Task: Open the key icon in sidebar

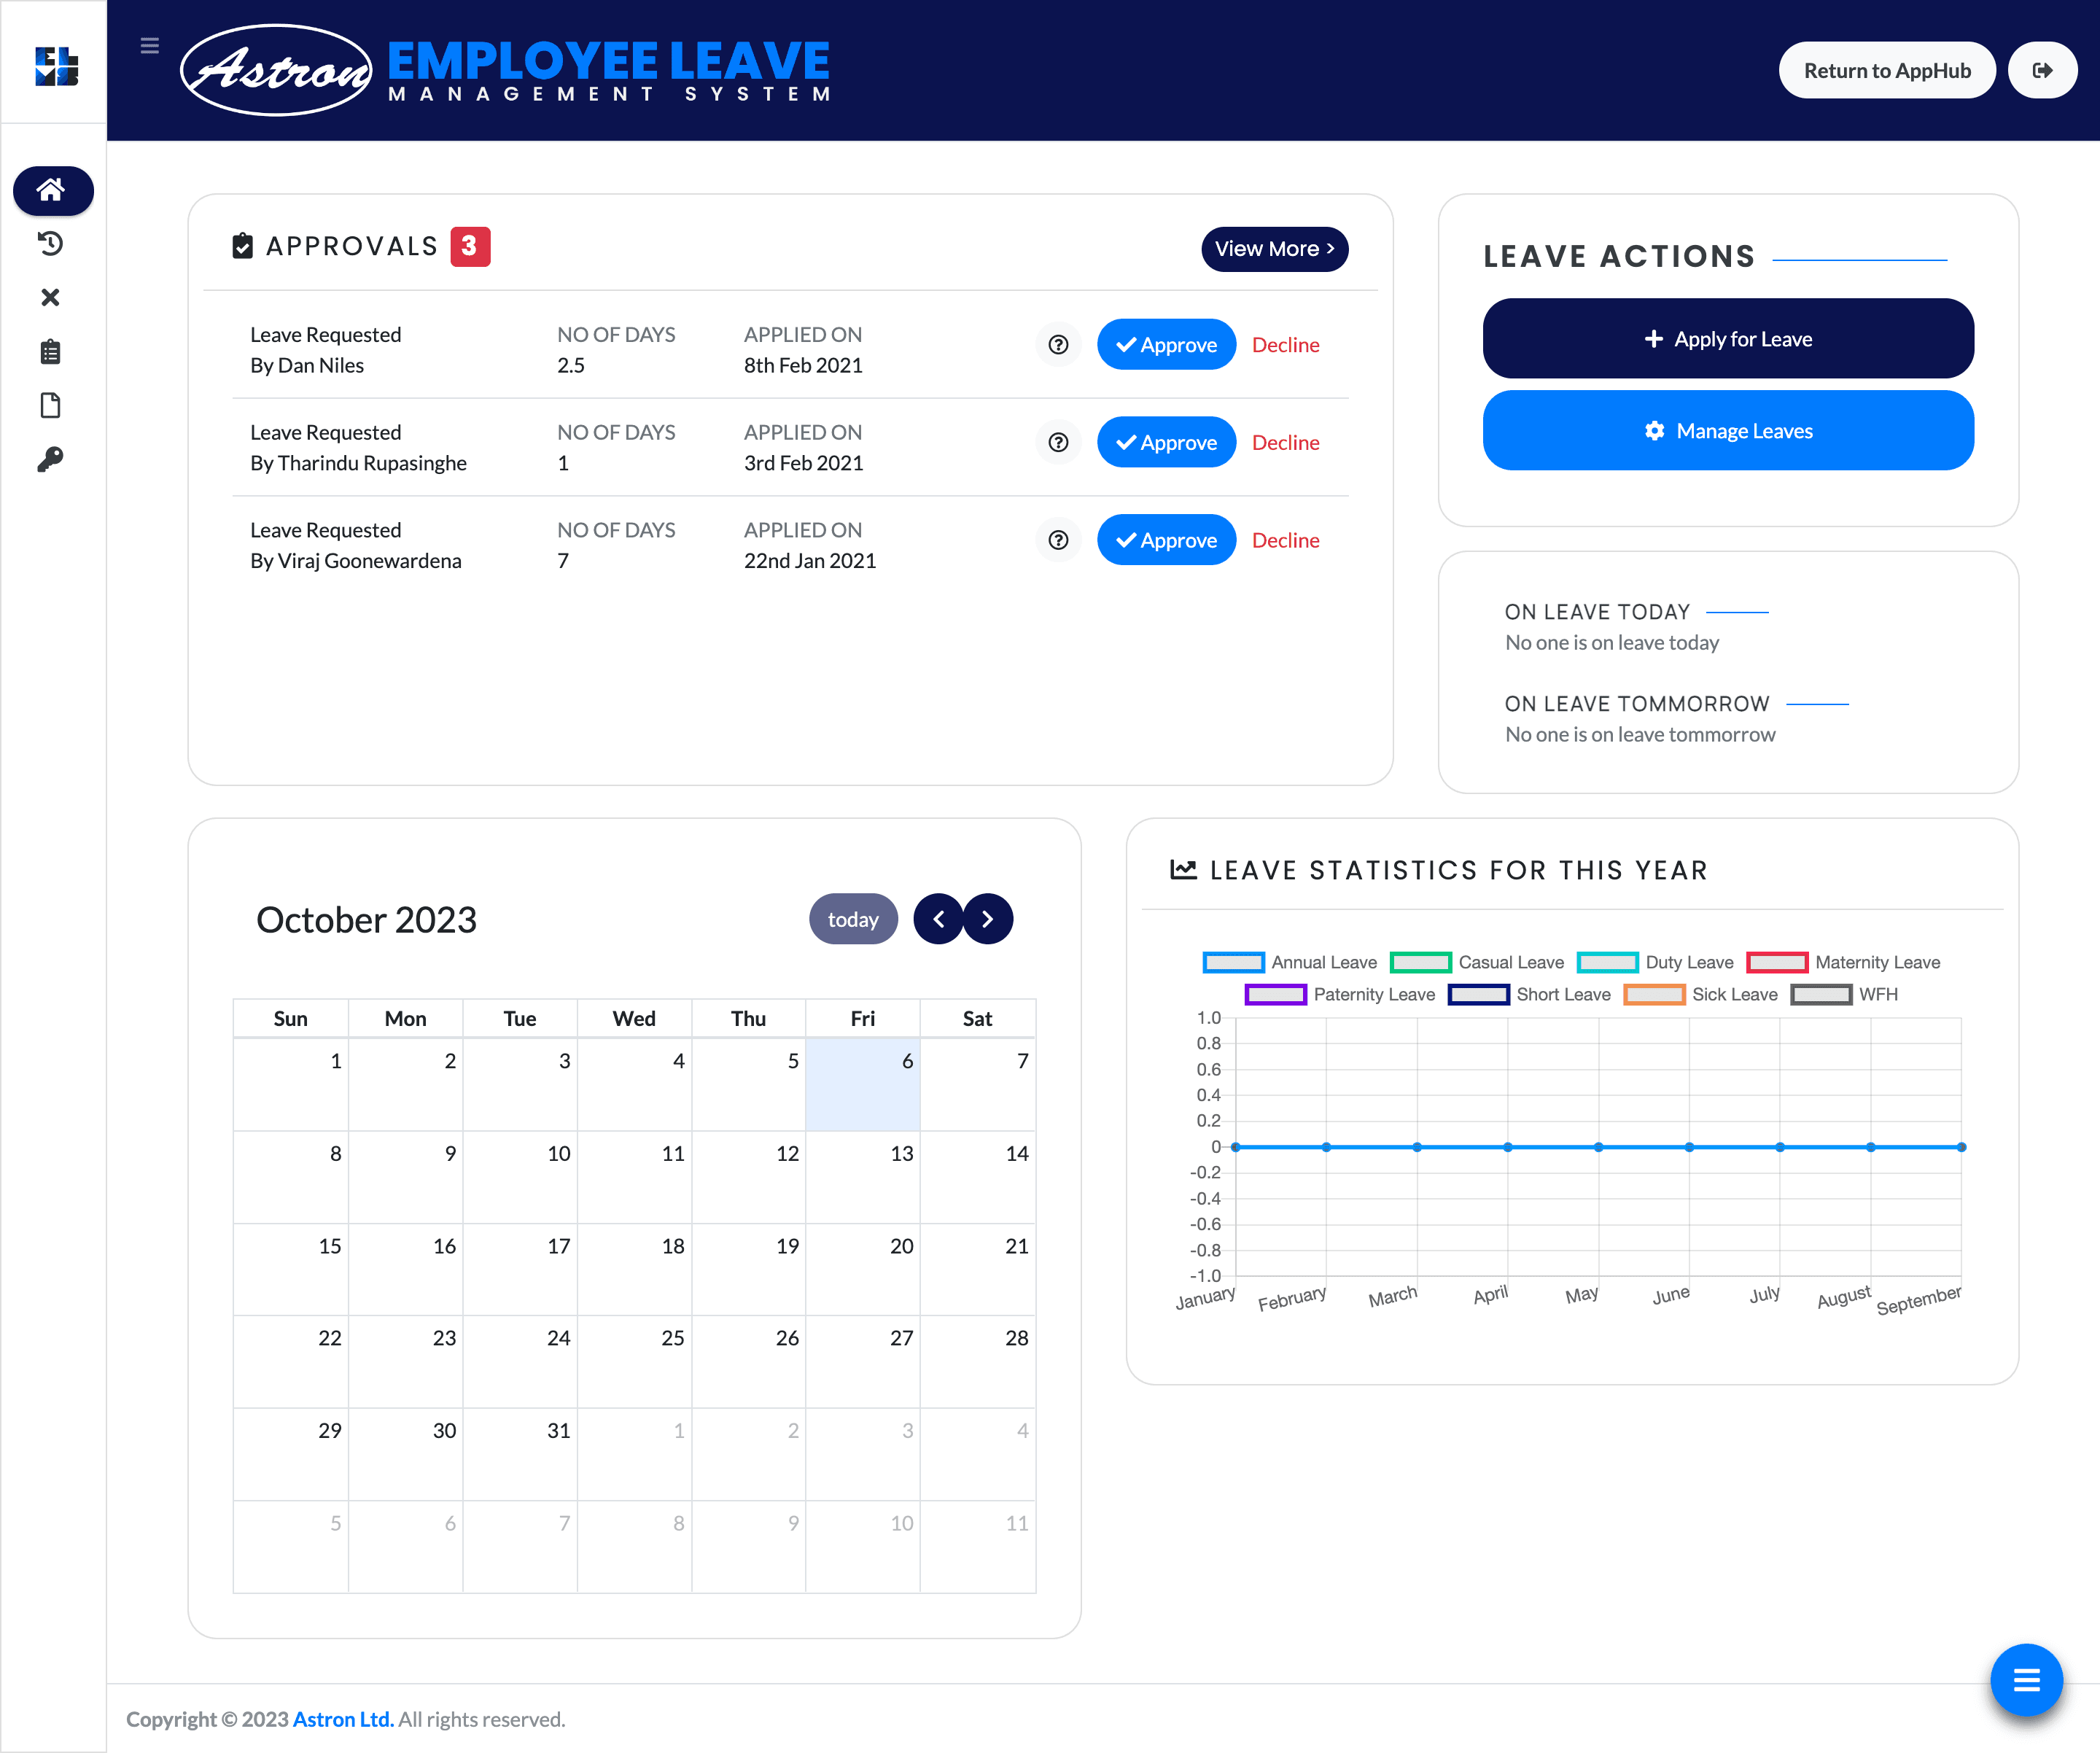Action: (x=50, y=459)
